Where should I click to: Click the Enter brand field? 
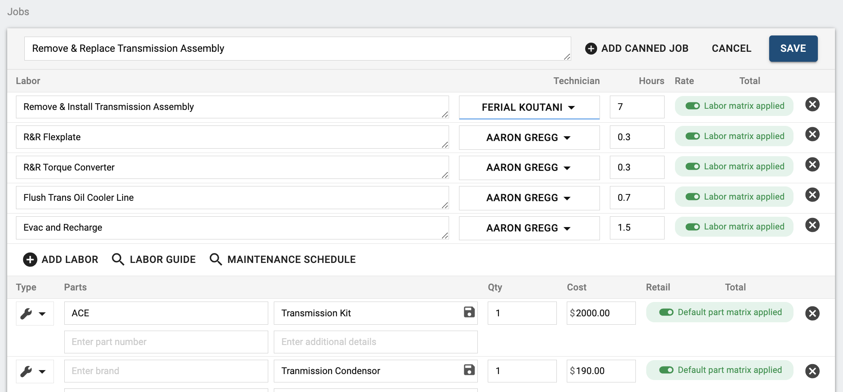(x=166, y=371)
